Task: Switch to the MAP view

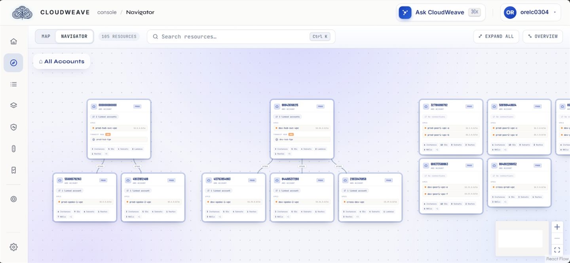Action: [x=46, y=36]
